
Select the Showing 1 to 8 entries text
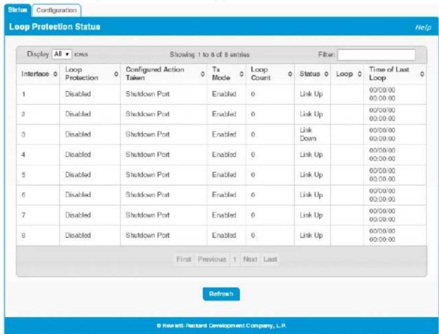(209, 54)
